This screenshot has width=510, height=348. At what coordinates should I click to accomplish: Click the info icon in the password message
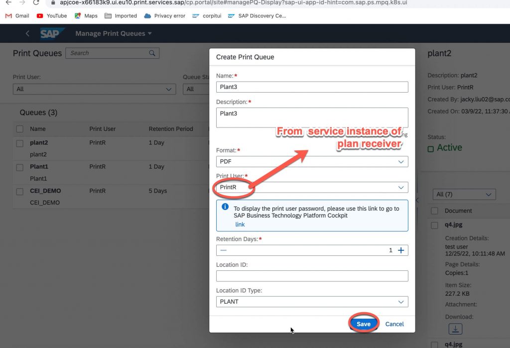pyautogui.click(x=225, y=207)
